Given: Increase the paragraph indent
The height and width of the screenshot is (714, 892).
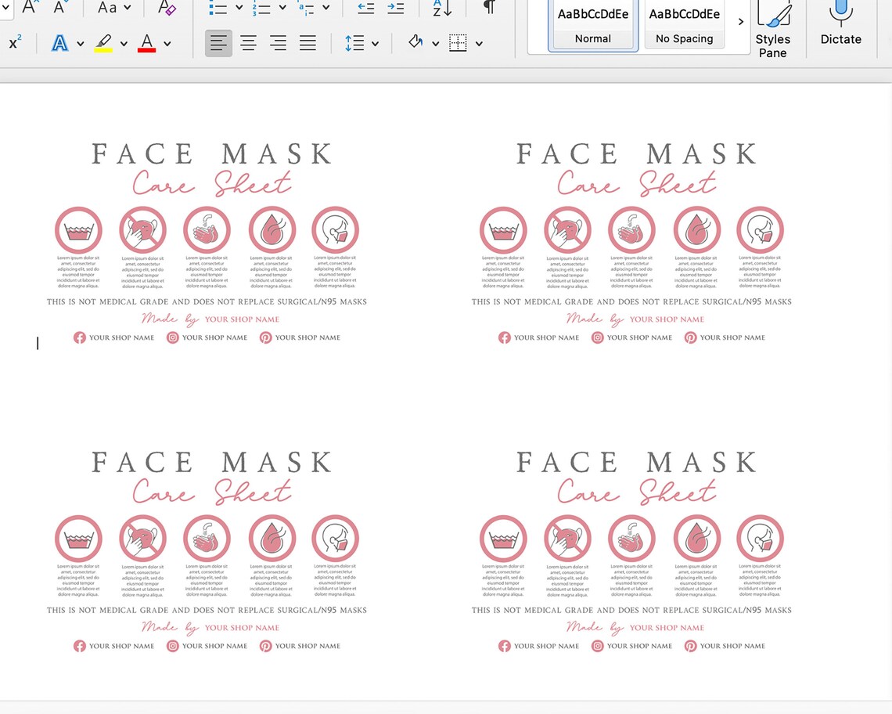Looking at the screenshot, I should point(395,6).
